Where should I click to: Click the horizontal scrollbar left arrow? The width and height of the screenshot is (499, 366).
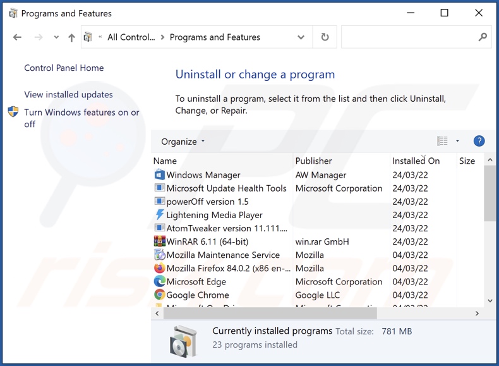pyautogui.click(x=157, y=314)
